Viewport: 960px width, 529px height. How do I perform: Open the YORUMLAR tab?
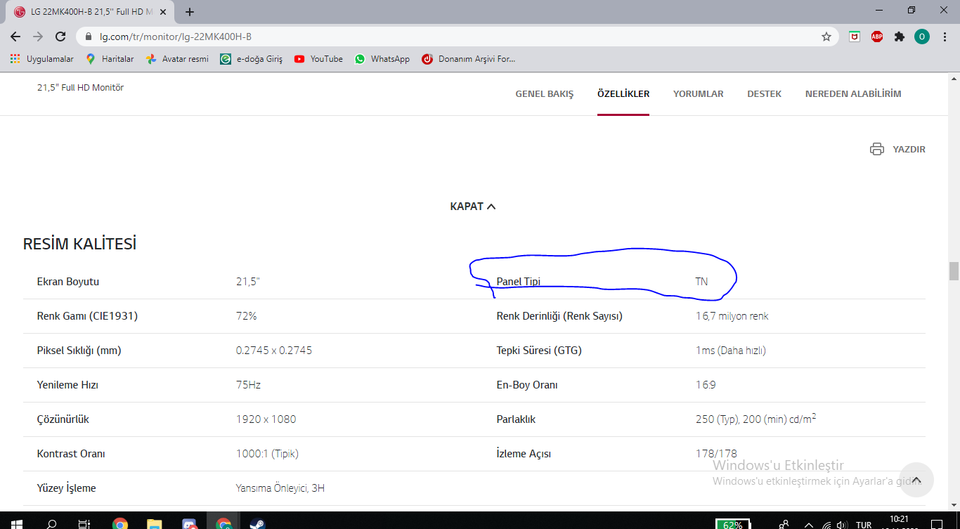(x=699, y=94)
